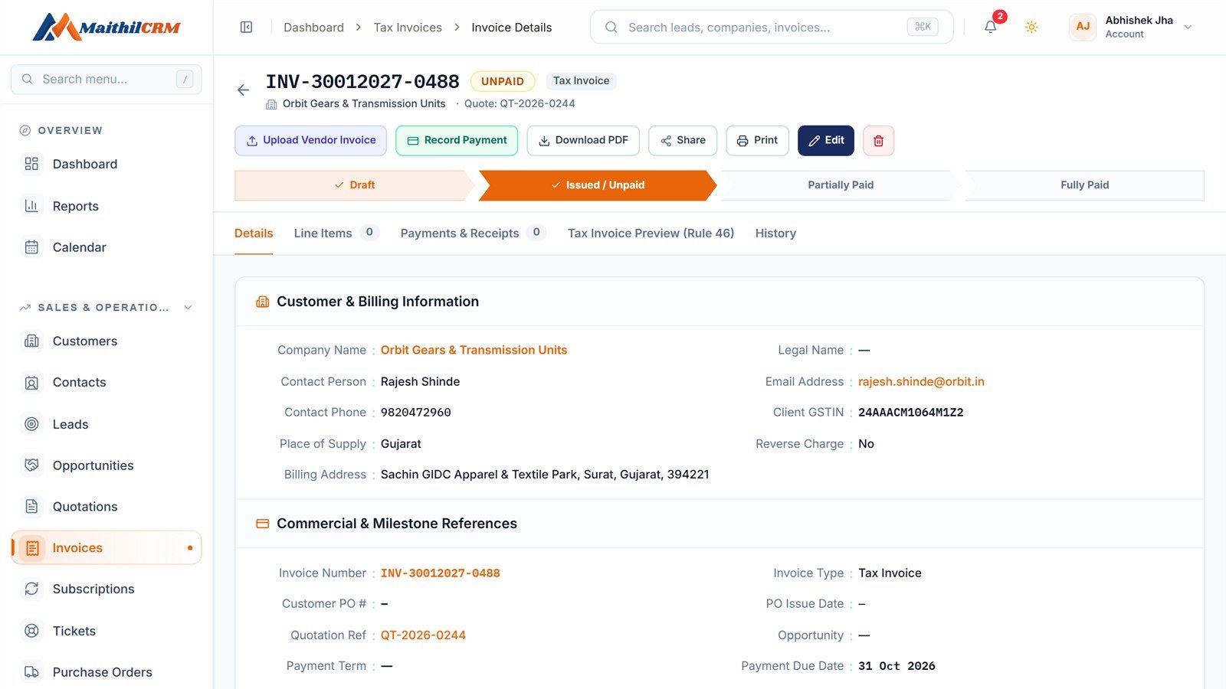Print the invoice
The image size is (1226, 689).
coord(757,141)
